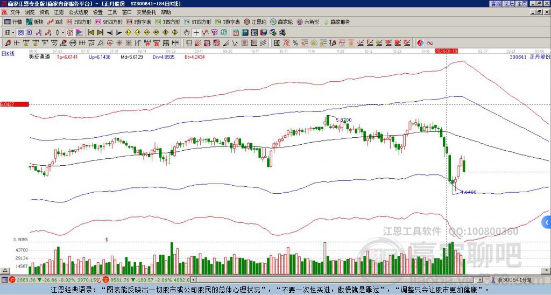Screen dimensions: 551x295
Task: Click the horizontal scrollbar left arrow
Action: coord(193,280)
